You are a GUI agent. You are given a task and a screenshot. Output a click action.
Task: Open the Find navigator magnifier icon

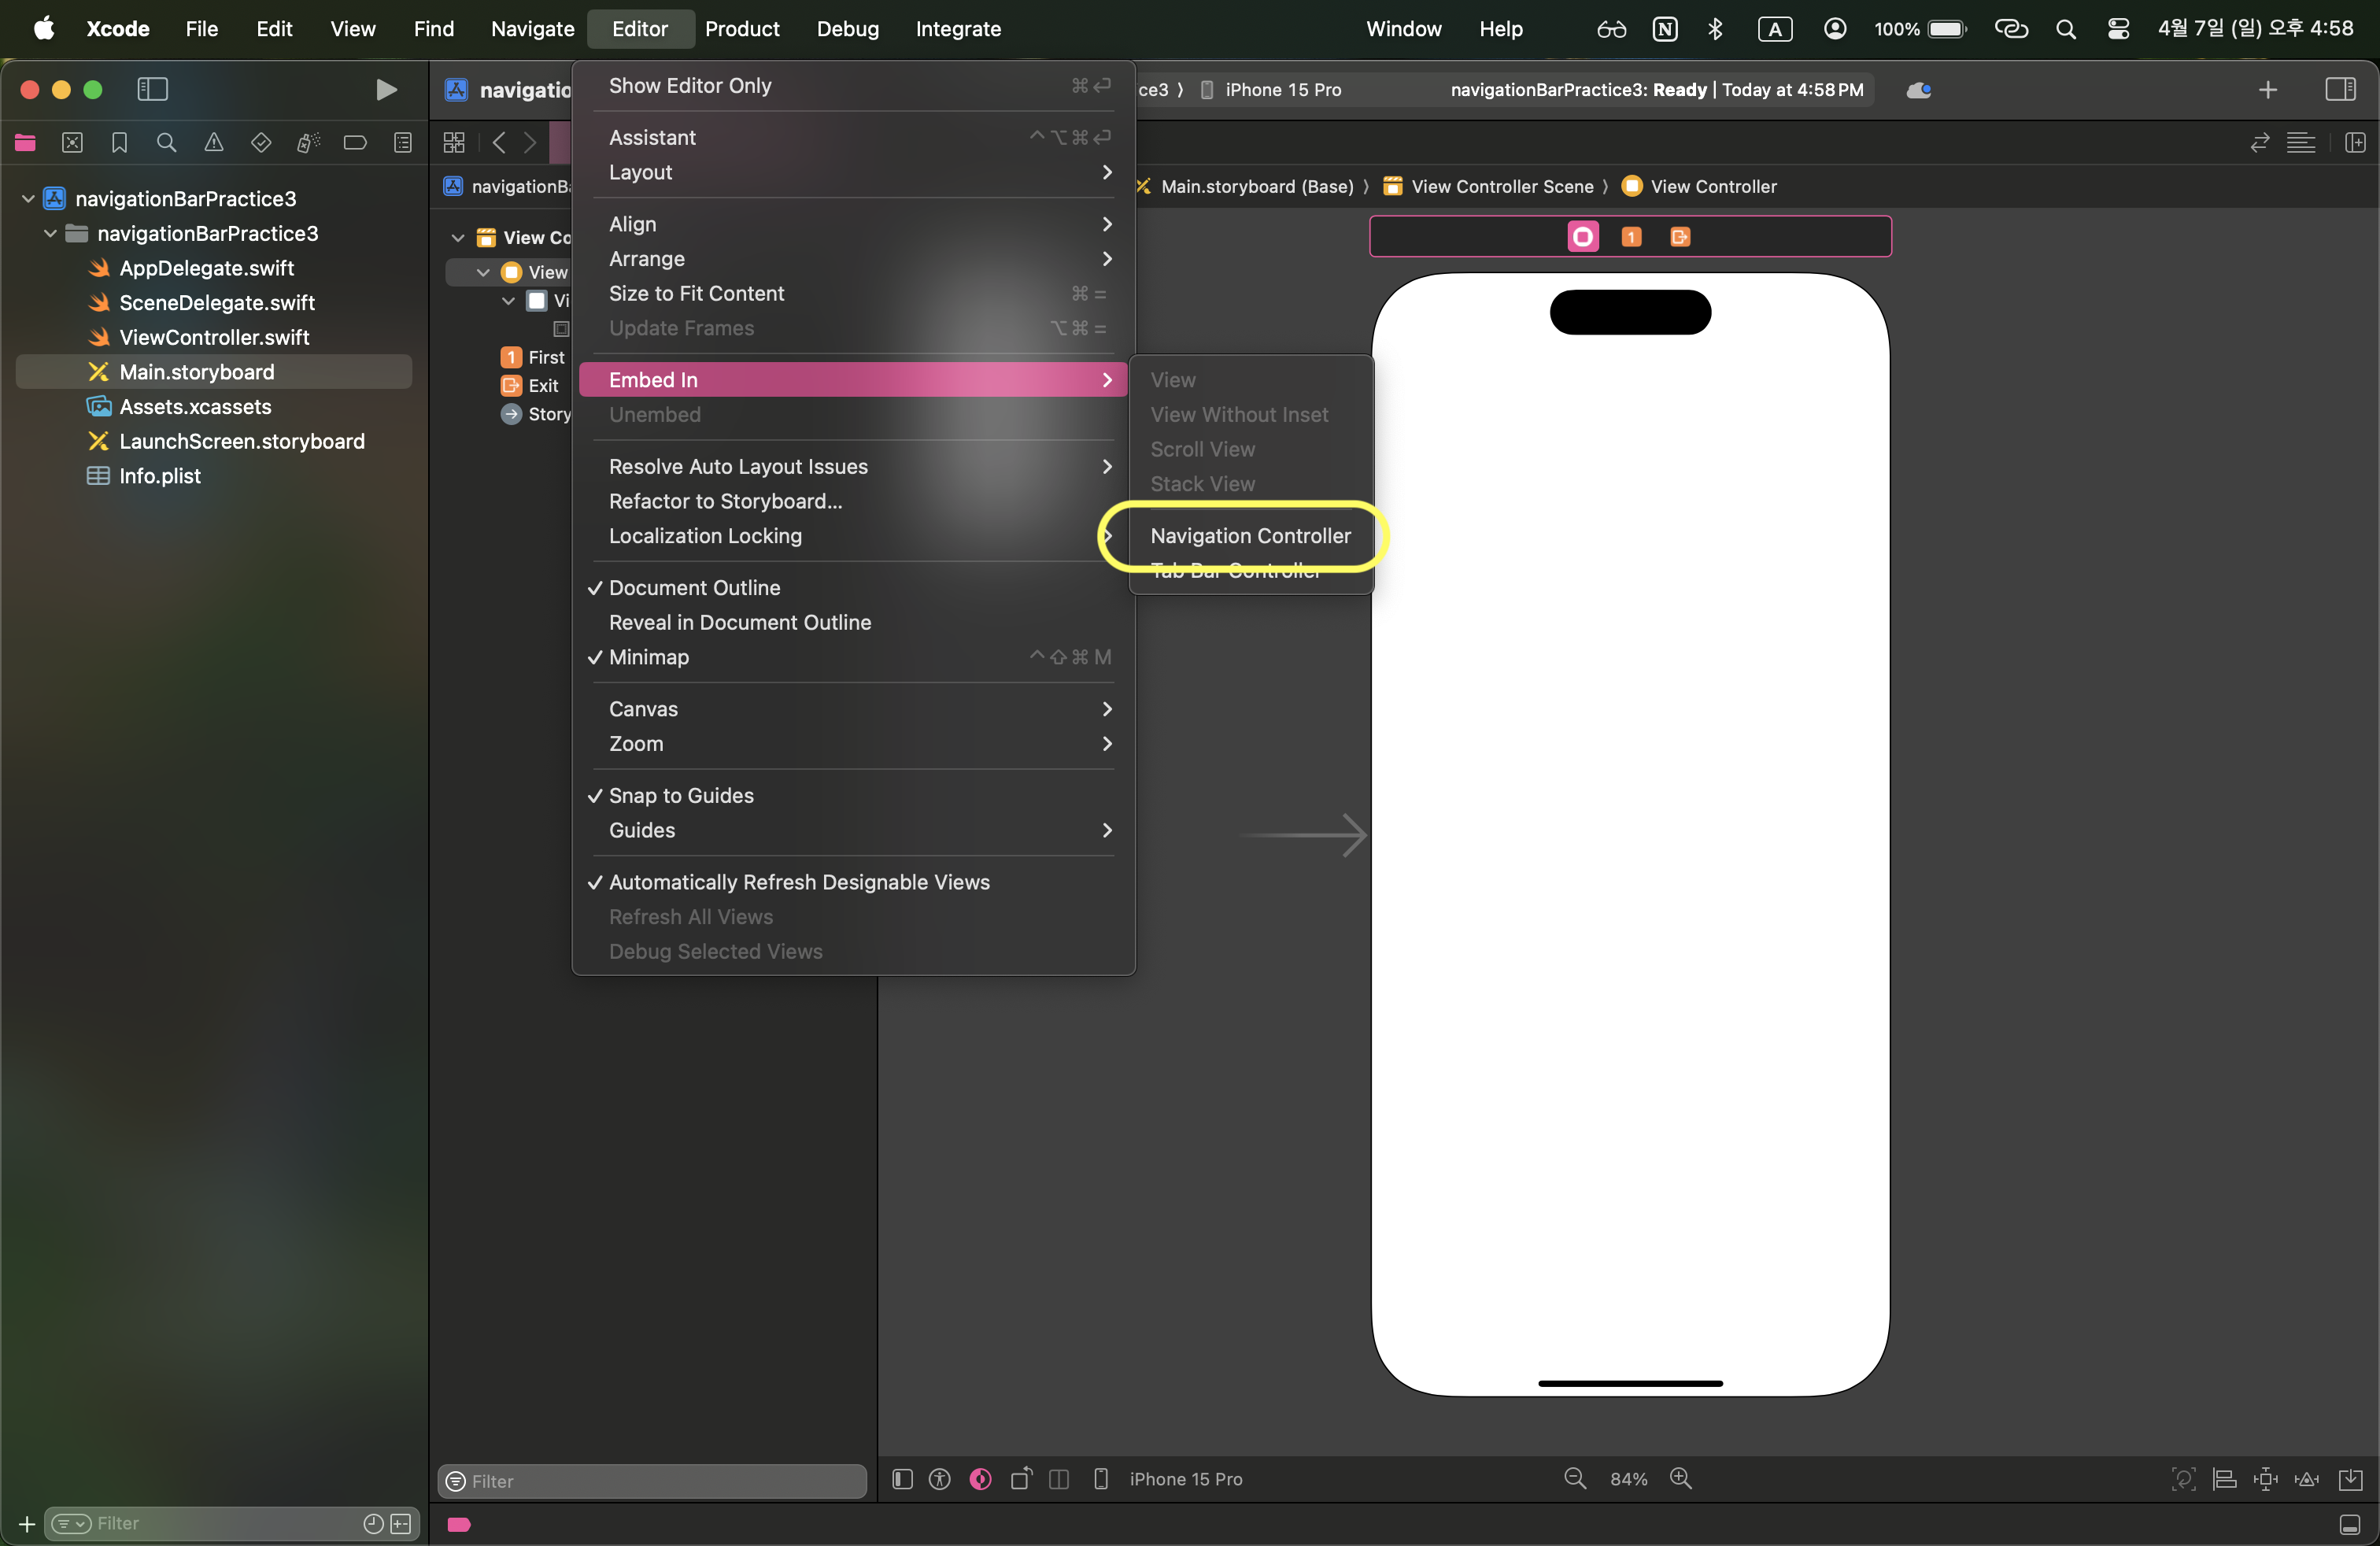click(166, 143)
